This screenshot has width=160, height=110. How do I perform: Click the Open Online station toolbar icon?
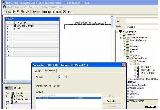point(14,12)
